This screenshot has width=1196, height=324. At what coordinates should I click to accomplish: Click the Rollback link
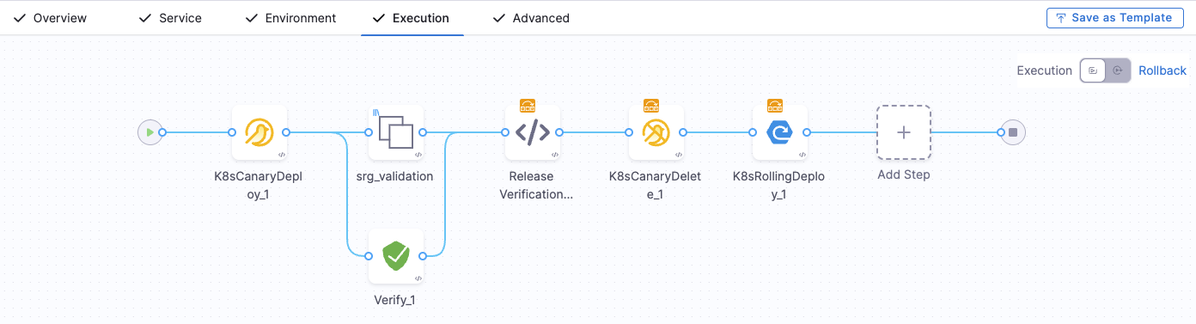(1162, 70)
